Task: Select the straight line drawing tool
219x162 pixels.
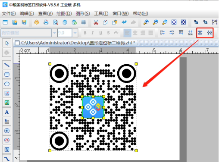Action: point(7,65)
